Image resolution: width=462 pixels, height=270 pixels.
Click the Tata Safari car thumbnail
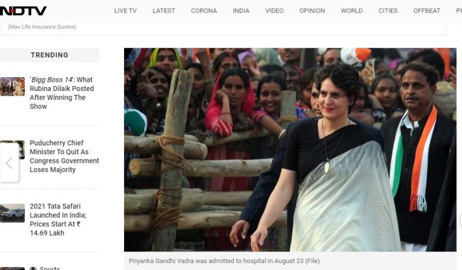click(x=12, y=213)
